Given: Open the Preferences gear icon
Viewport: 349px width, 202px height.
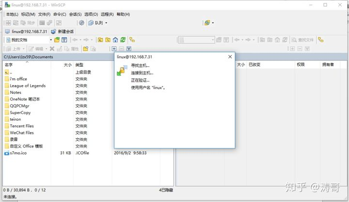Looking at the screenshot, I should tap(82, 23).
